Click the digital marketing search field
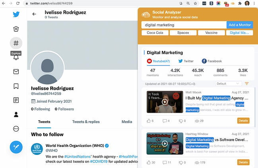 pos(184,25)
